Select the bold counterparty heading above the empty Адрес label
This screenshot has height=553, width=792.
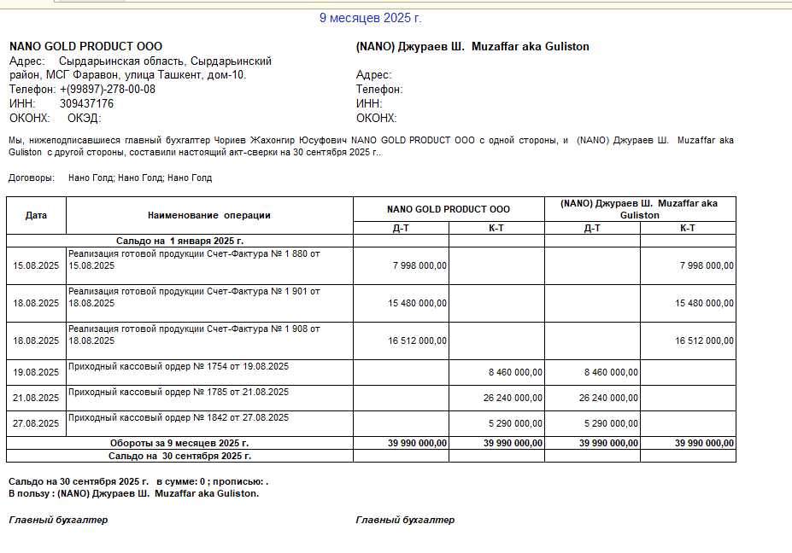[x=472, y=46]
